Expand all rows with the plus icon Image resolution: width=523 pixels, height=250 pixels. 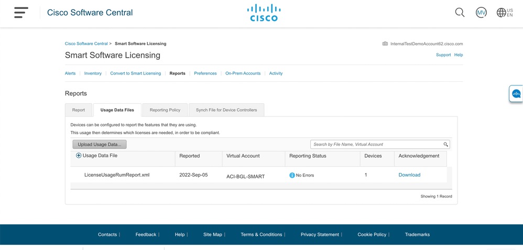pos(79,156)
